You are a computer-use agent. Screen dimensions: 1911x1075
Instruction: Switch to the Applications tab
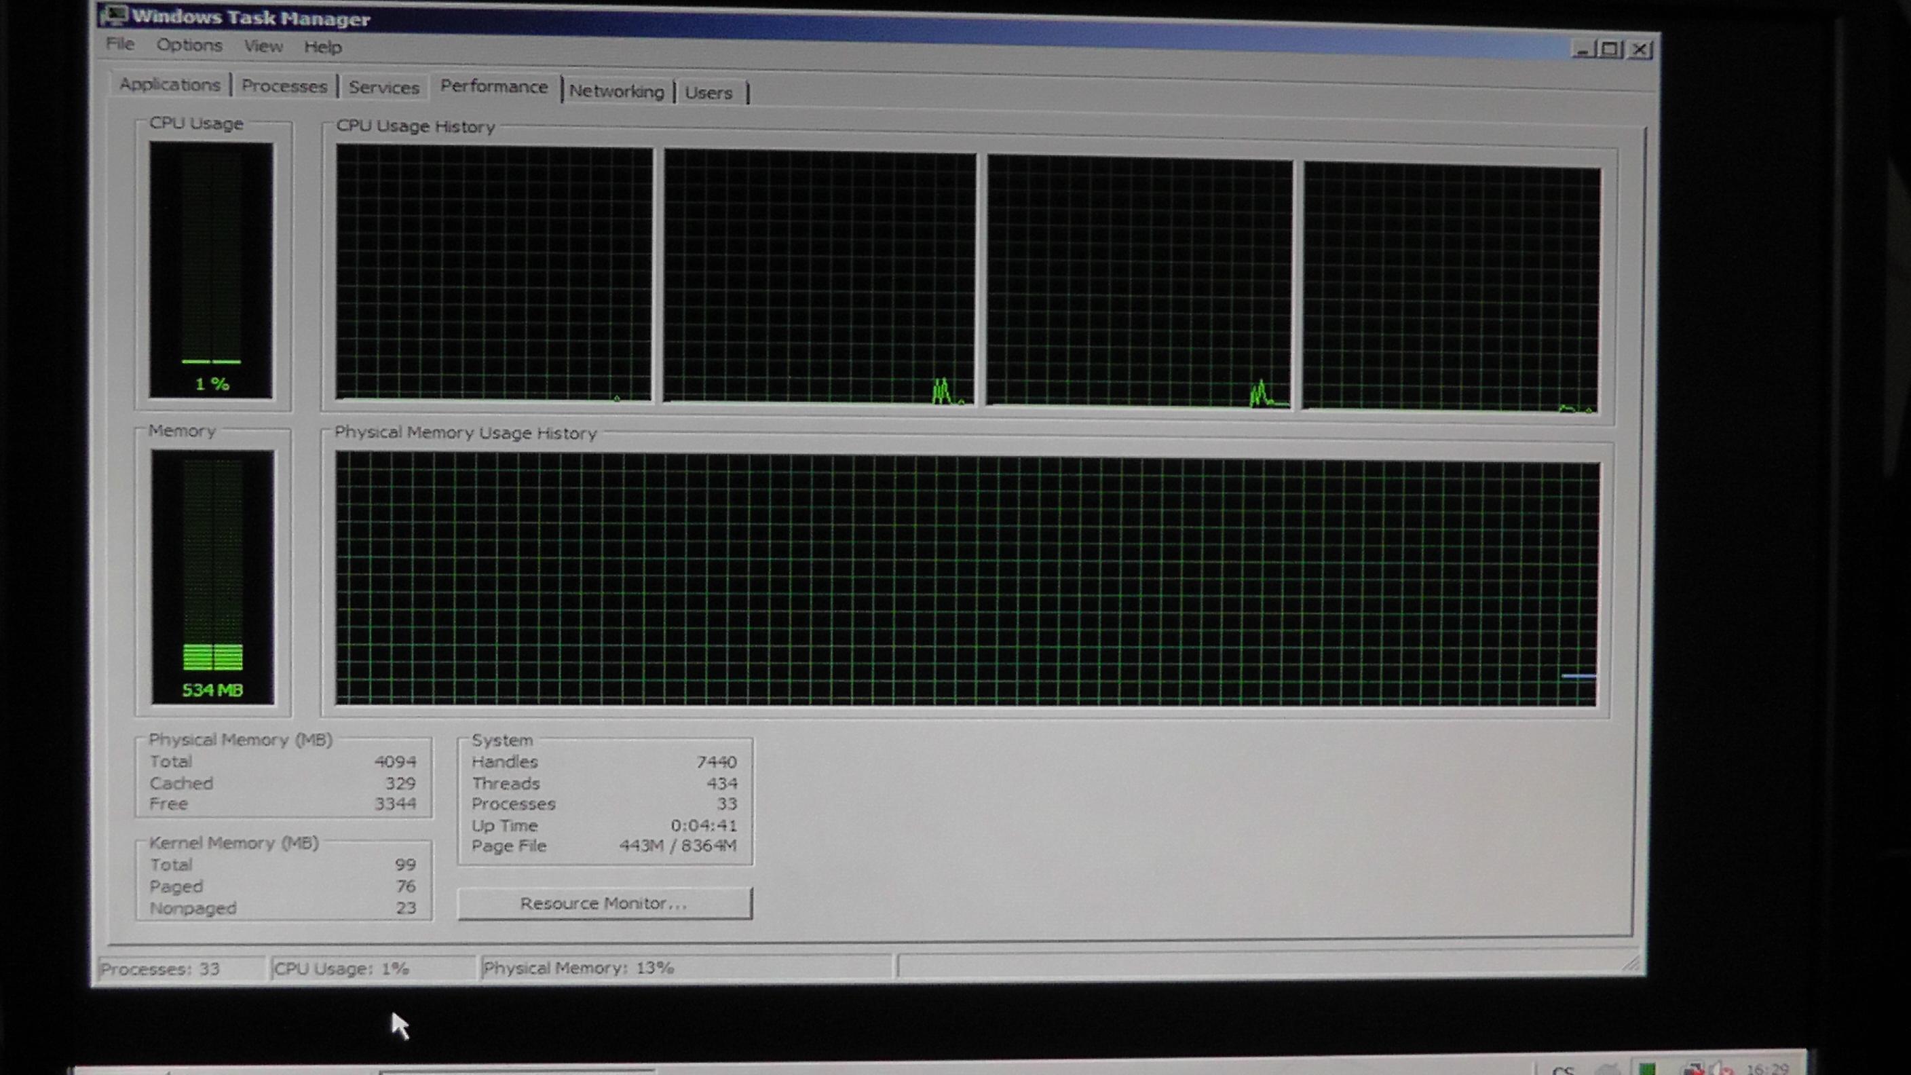[x=170, y=85]
